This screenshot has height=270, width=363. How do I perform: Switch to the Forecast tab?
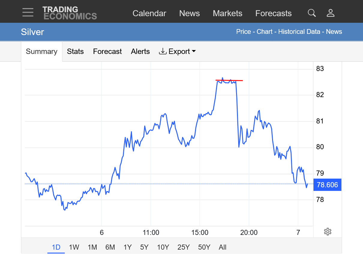click(107, 52)
